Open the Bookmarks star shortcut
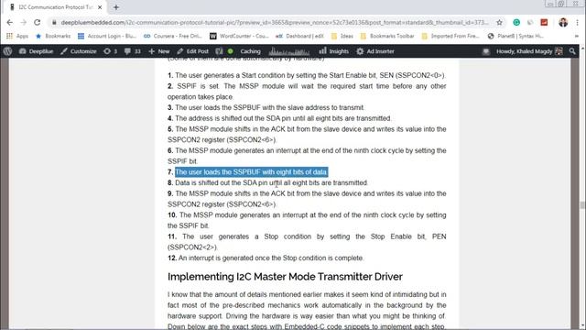This screenshot has height=330, width=586. [x=53, y=36]
